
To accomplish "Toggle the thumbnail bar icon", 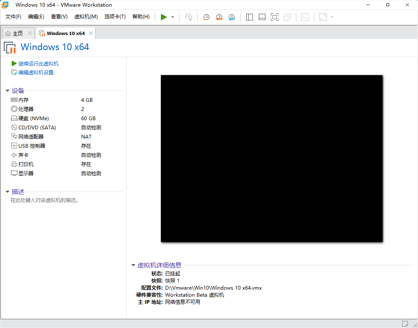I will click(262, 17).
